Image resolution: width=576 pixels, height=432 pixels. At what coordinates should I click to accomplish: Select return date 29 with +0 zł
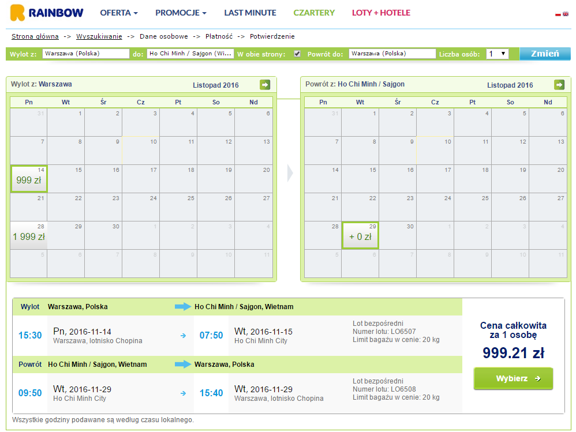click(360, 235)
